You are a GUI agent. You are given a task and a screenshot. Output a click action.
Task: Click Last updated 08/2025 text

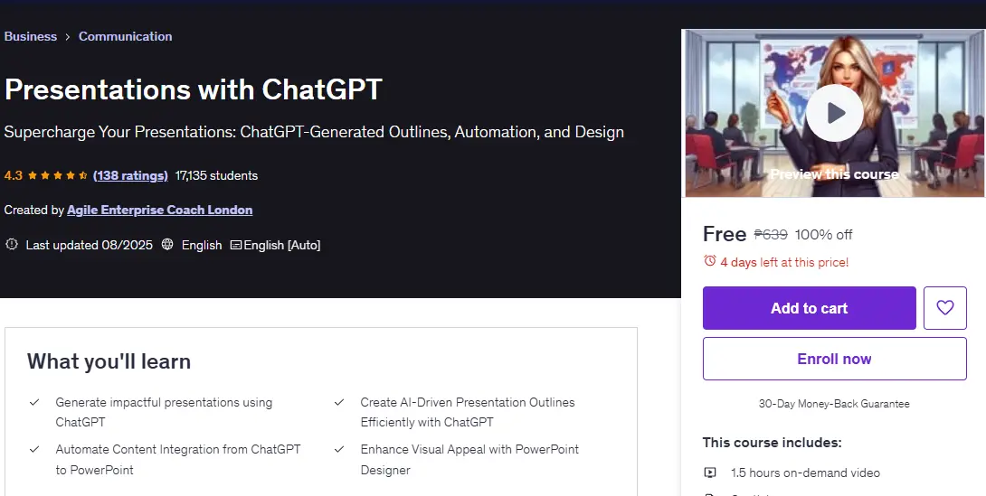[90, 245]
